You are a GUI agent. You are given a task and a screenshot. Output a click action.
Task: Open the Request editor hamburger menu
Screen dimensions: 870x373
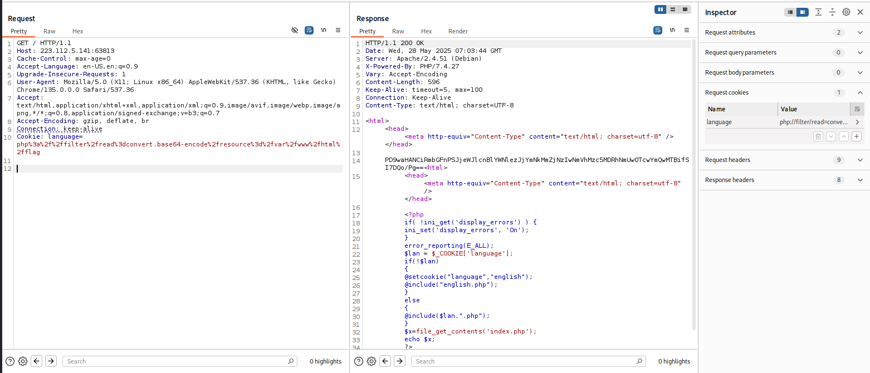coord(338,30)
